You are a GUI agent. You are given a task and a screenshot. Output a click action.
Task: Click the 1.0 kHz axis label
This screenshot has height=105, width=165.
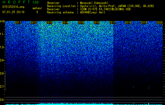(2, 47)
